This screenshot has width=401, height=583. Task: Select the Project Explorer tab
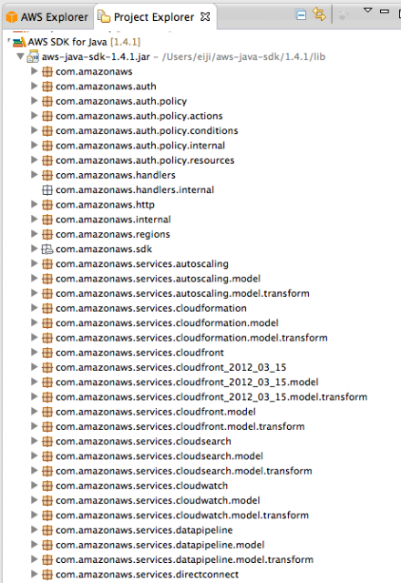(154, 17)
